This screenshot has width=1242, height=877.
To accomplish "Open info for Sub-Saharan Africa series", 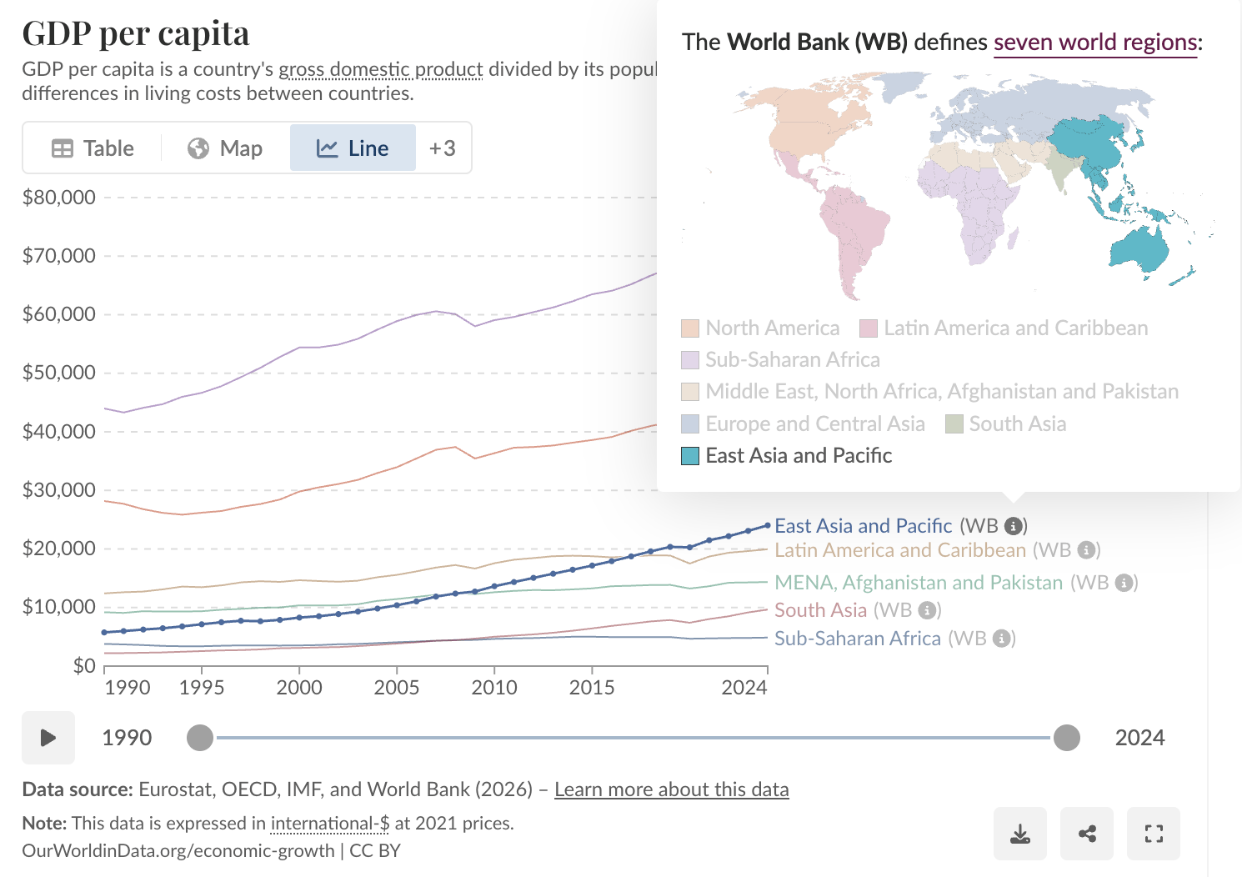I will tap(1001, 639).
